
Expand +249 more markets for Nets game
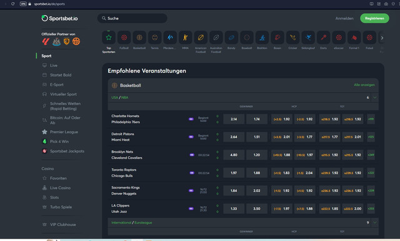click(371, 155)
